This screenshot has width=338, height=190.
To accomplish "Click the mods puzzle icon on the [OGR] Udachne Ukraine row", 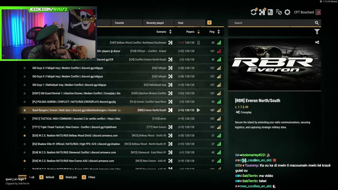I will coord(170,93).
